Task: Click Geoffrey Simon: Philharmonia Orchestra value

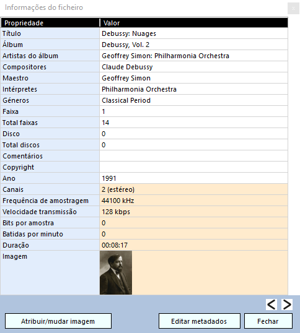Action: pos(165,56)
